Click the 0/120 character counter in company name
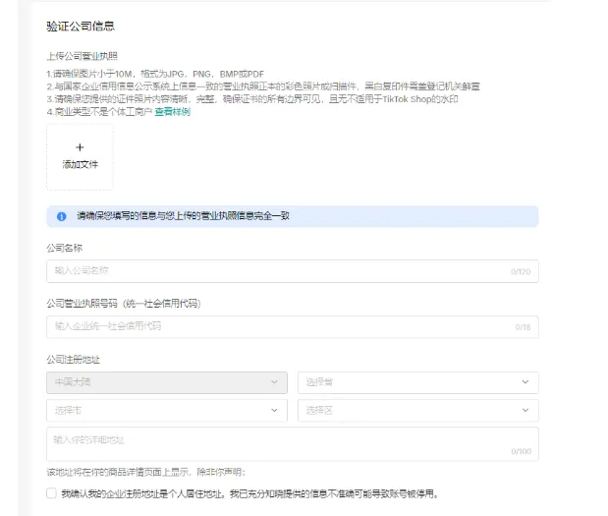The height and width of the screenshot is (516, 608). (x=520, y=271)
